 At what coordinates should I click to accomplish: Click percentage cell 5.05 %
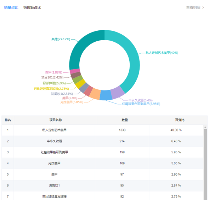pos(176,163)
